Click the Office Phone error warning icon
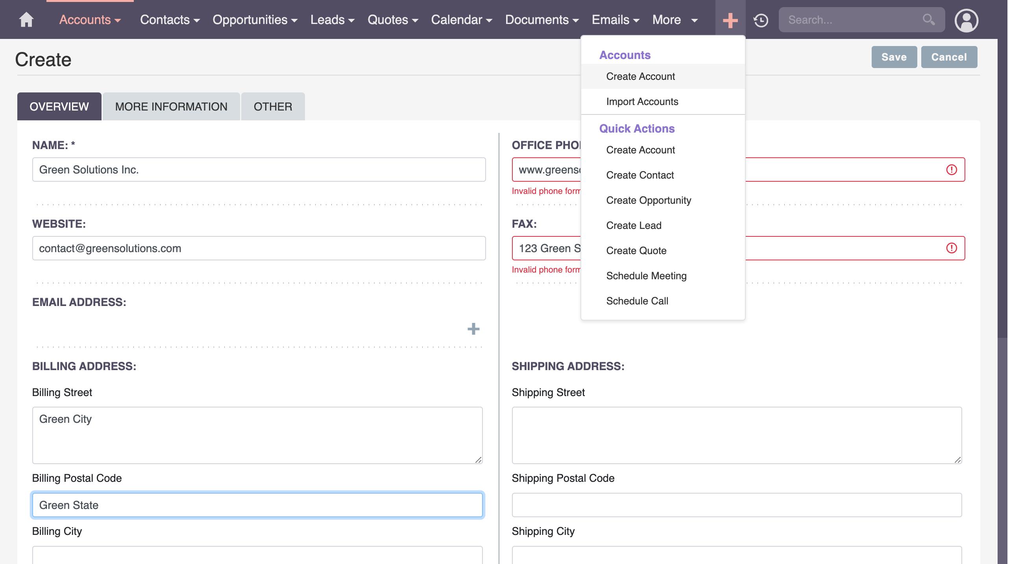The height and width of the screenshot is (564, 1009). [x=951, y=170]
